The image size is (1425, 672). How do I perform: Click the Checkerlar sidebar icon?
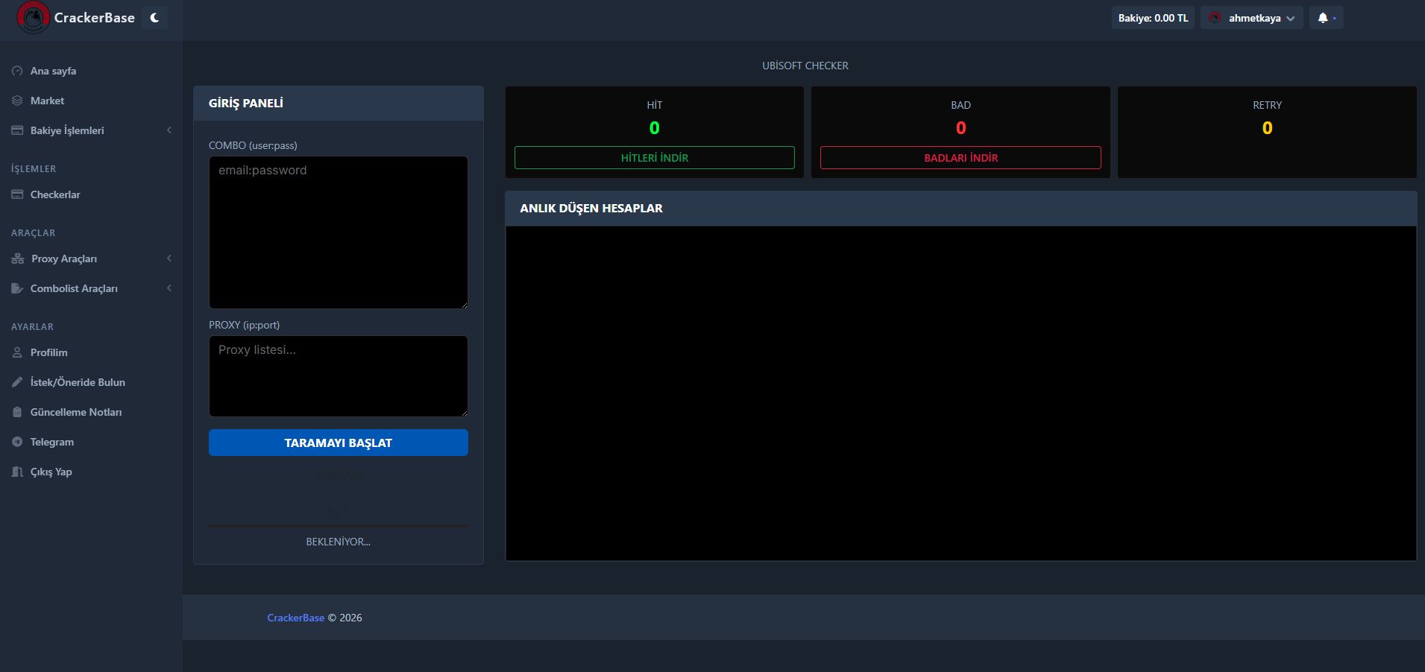17,194
